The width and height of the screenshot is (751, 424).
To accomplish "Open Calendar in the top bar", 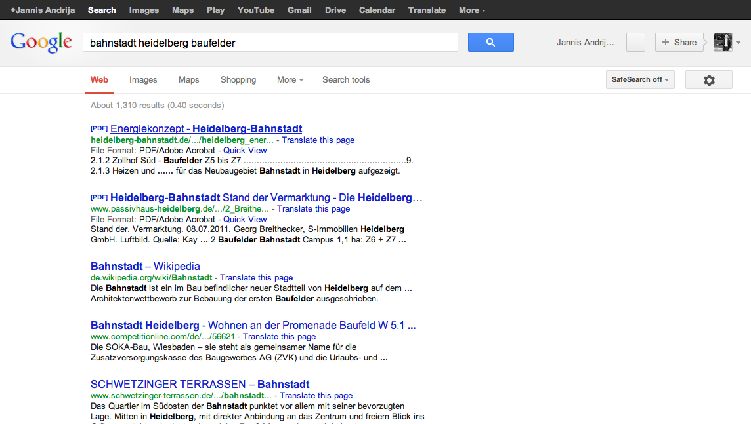I will click(377, 10).
